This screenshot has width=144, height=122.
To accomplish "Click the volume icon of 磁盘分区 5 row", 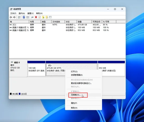I will [11, 30].
